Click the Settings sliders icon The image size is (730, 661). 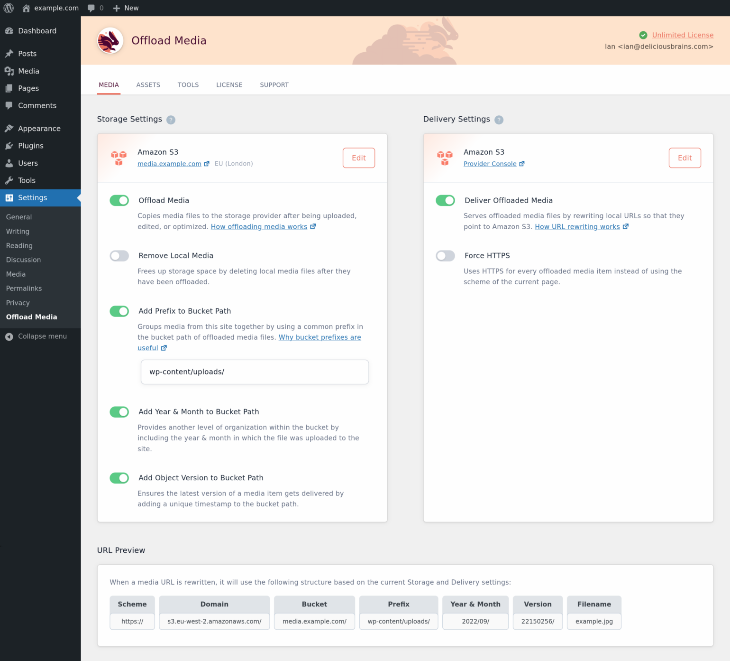click(x=9, y=198)
